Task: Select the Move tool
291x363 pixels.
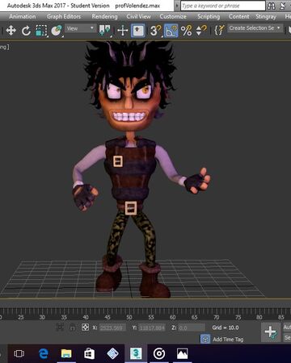Action: 11,31
